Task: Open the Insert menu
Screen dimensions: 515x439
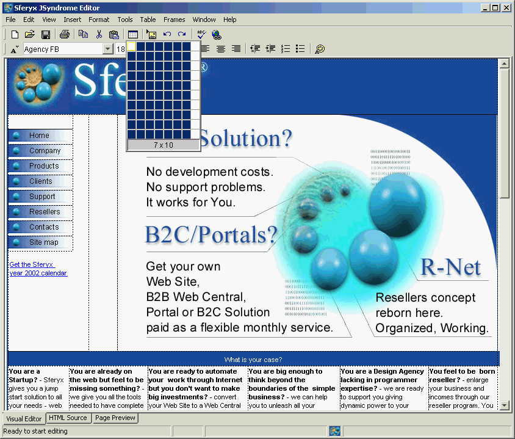Action: coord(72,20)
